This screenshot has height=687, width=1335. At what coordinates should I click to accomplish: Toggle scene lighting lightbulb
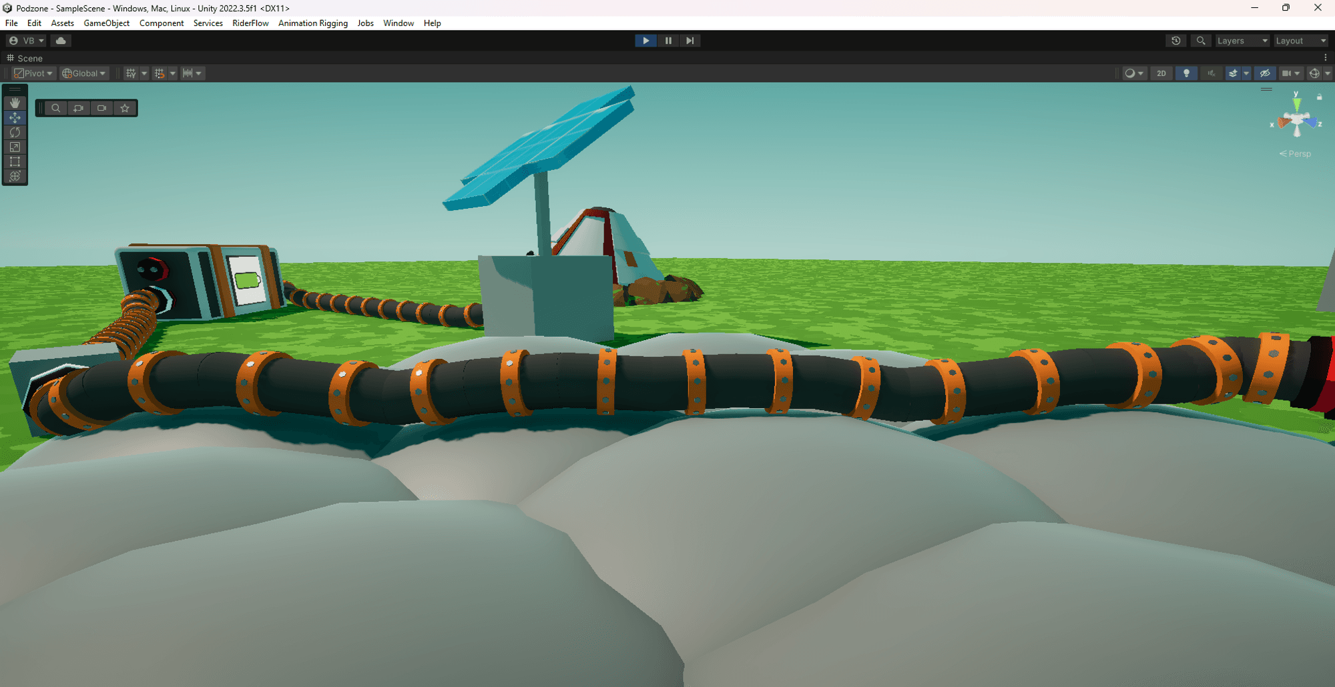pyautogui.click(x=1186, y=73)
